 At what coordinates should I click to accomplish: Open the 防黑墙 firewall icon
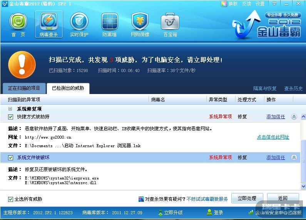pos(109,24)
